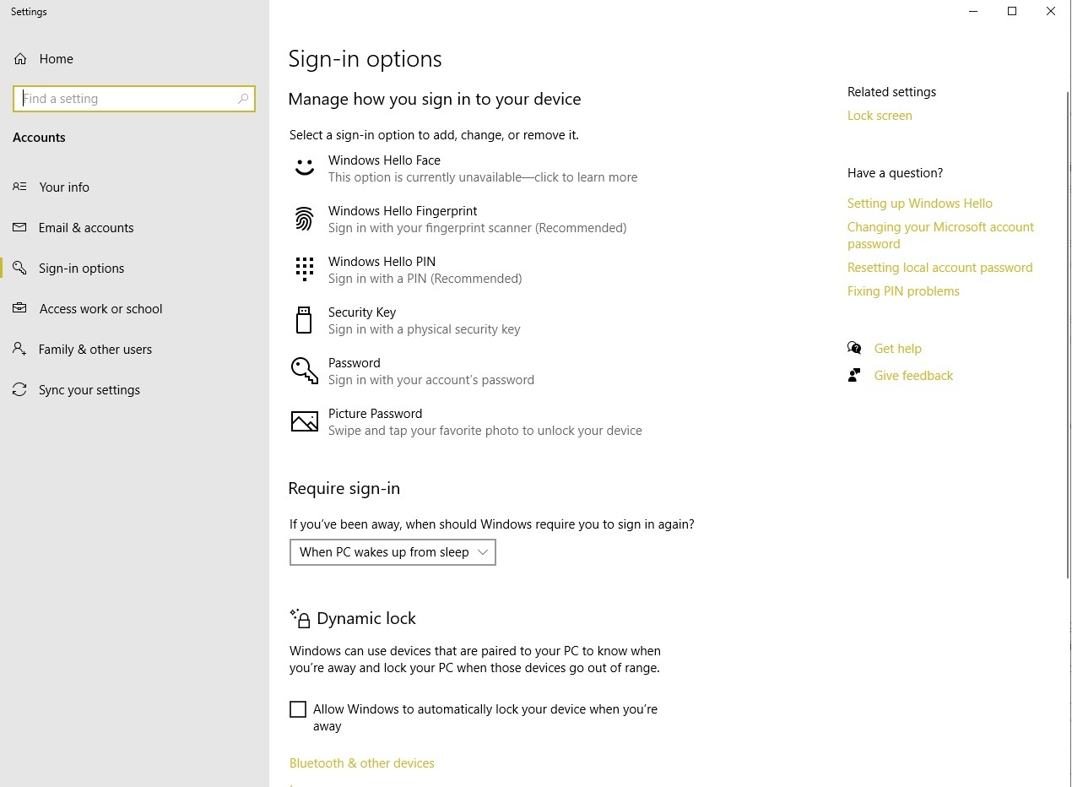Enable automatic device lock when away
Screen dimensions: 1072x787
pos(298,708)
